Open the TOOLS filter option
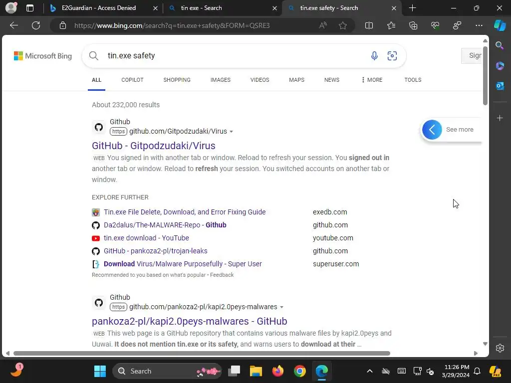This screenshot has width=511, height=383. (x=413, y=80)
